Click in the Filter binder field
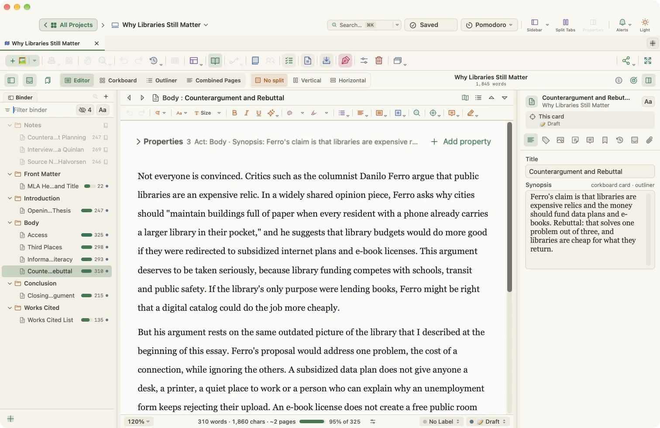 (44, 110)
